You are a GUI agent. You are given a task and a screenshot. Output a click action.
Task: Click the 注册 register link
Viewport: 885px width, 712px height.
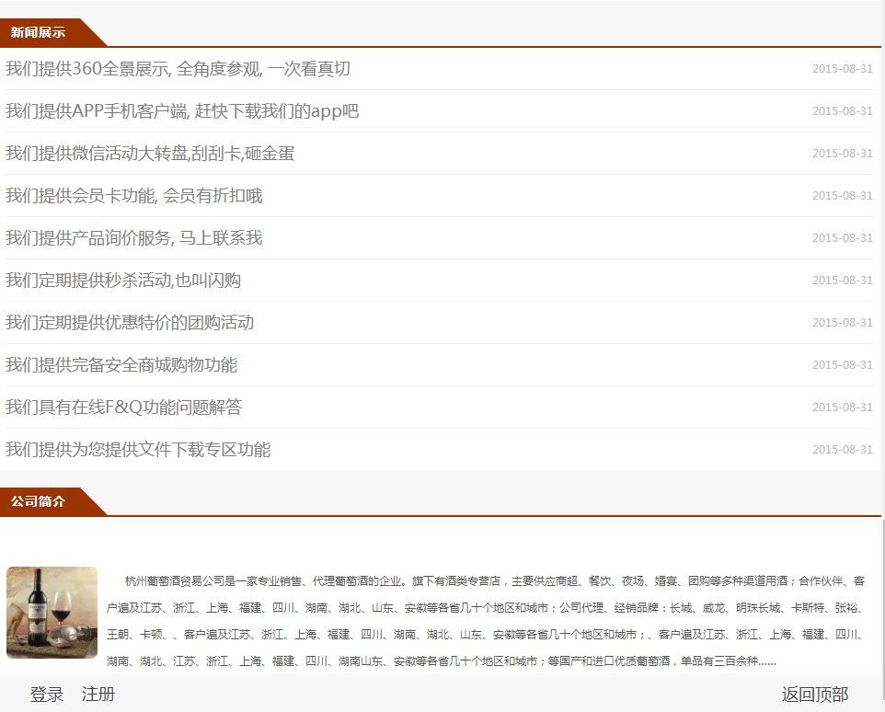coord(98,695)
